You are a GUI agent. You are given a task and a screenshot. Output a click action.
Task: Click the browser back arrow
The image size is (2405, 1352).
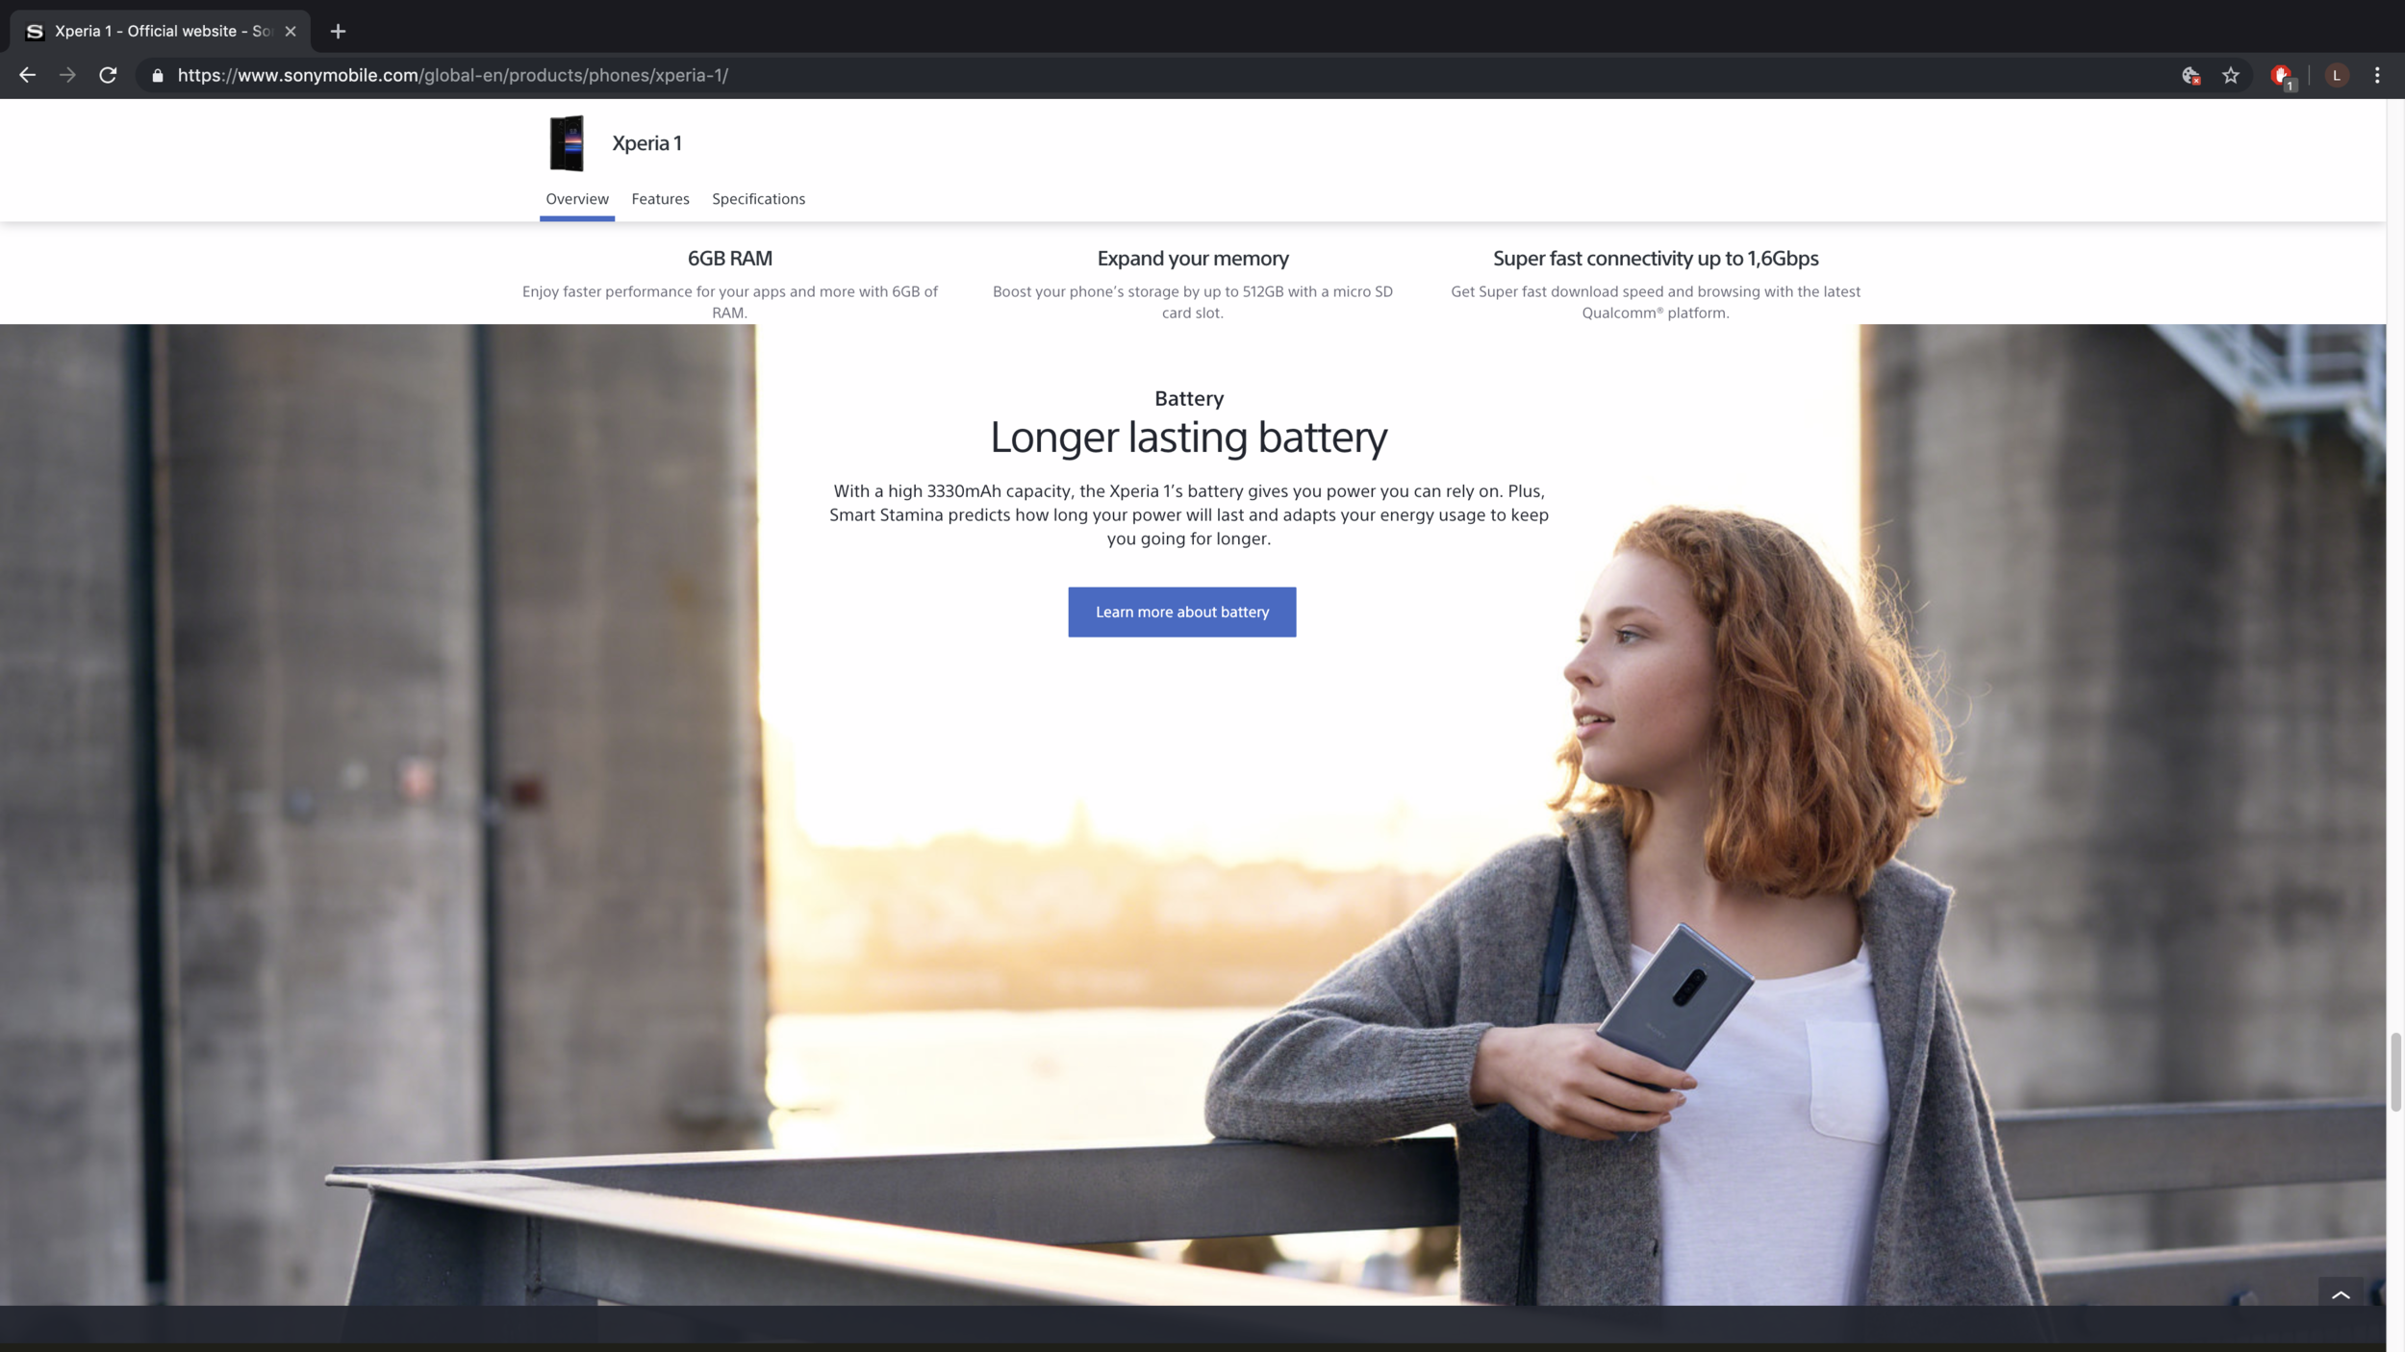pos(27,75)
